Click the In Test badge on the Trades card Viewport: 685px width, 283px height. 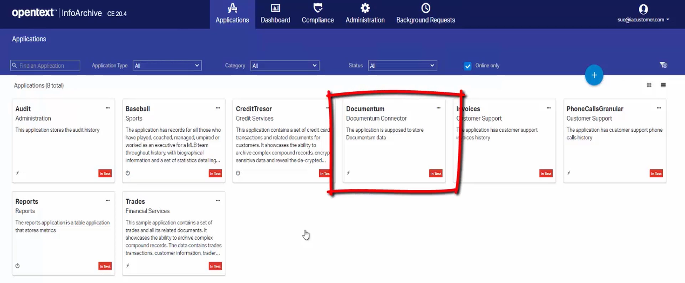215,266
